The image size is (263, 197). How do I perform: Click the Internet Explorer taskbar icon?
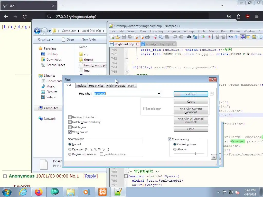click(x=23, y=192)
